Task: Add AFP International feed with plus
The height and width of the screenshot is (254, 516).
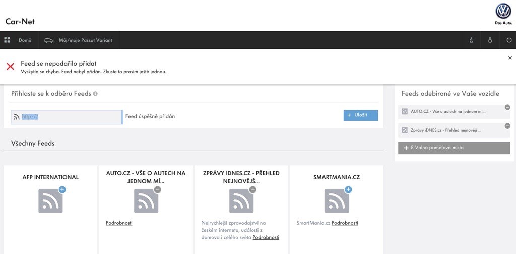Action: [x=62, y=189]
